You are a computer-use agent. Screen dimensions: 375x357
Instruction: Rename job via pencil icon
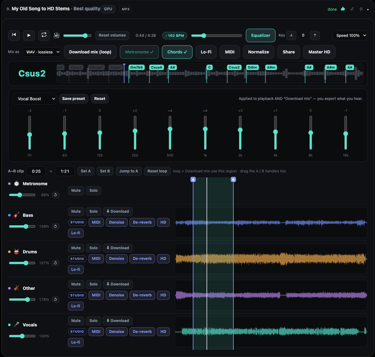click(352, 9)
